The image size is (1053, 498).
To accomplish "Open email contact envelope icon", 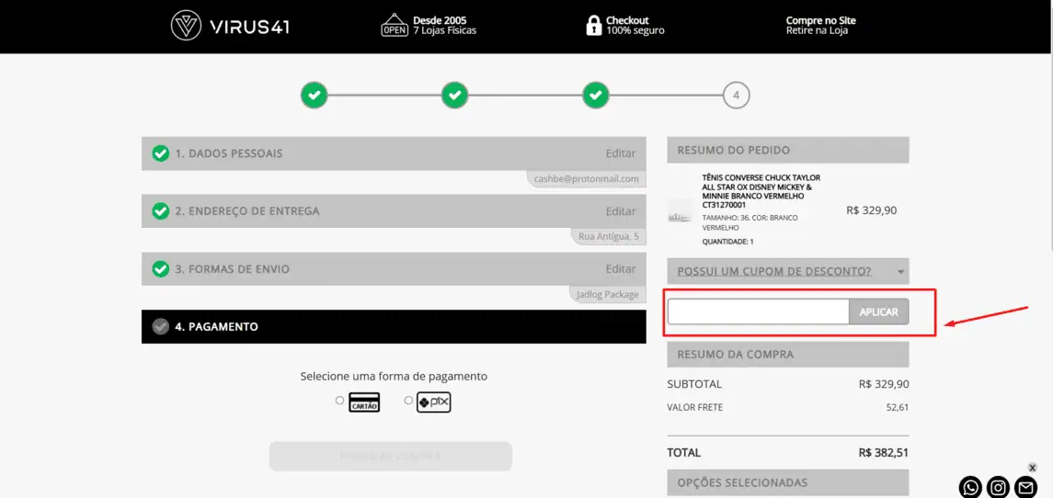I will [x=1025, y=487].
